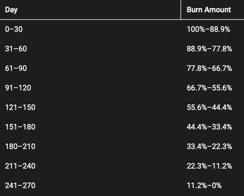Click the Burn Amount column header
The width and height of the screenshot is (244, 196).
click(209, 10)
